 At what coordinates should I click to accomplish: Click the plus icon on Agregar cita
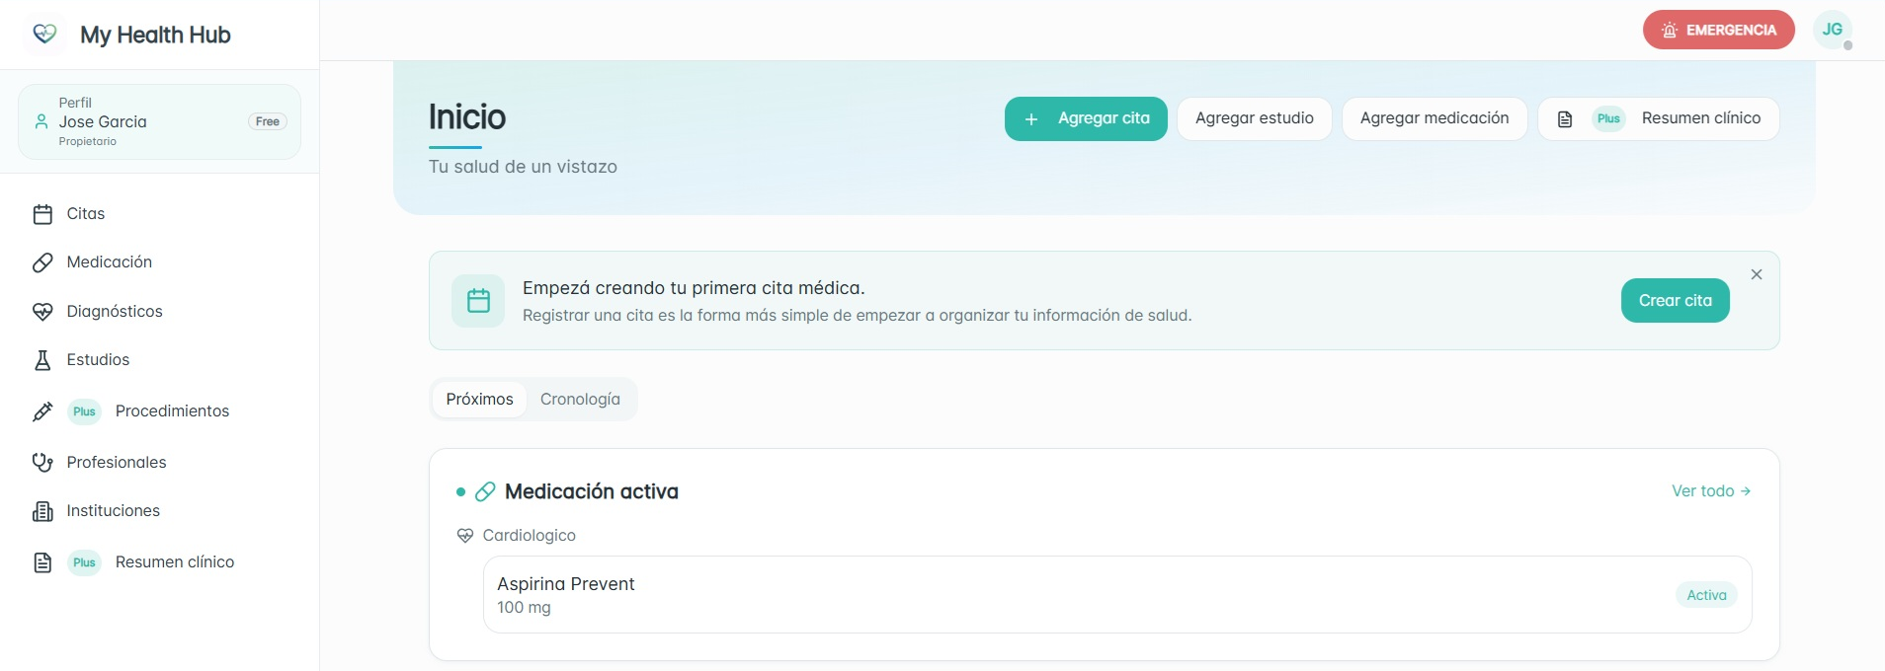pos(1031,119)
